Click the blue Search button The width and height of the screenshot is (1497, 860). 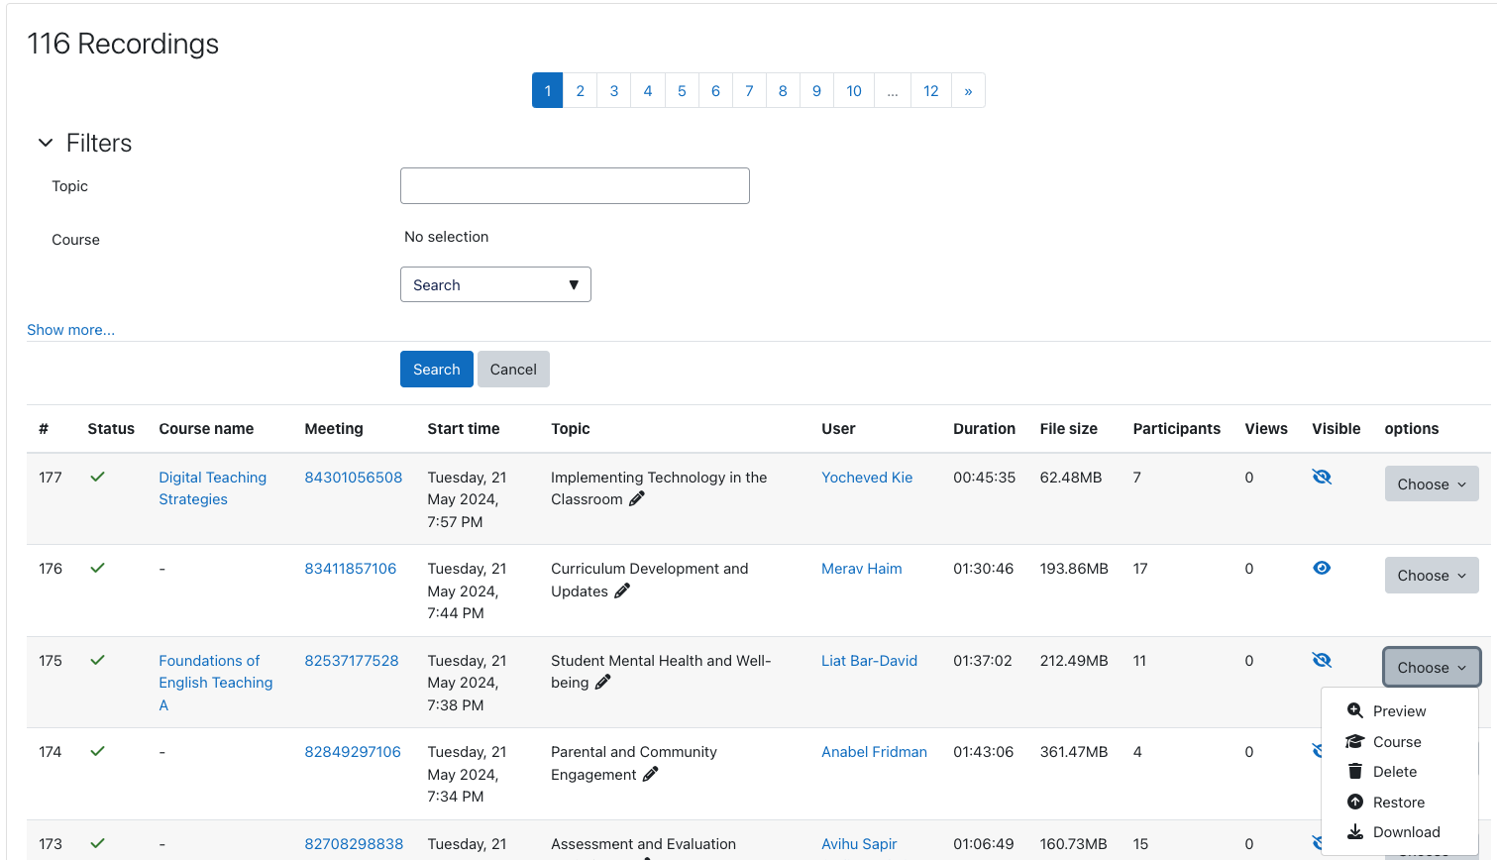click(x=436, y=370)
